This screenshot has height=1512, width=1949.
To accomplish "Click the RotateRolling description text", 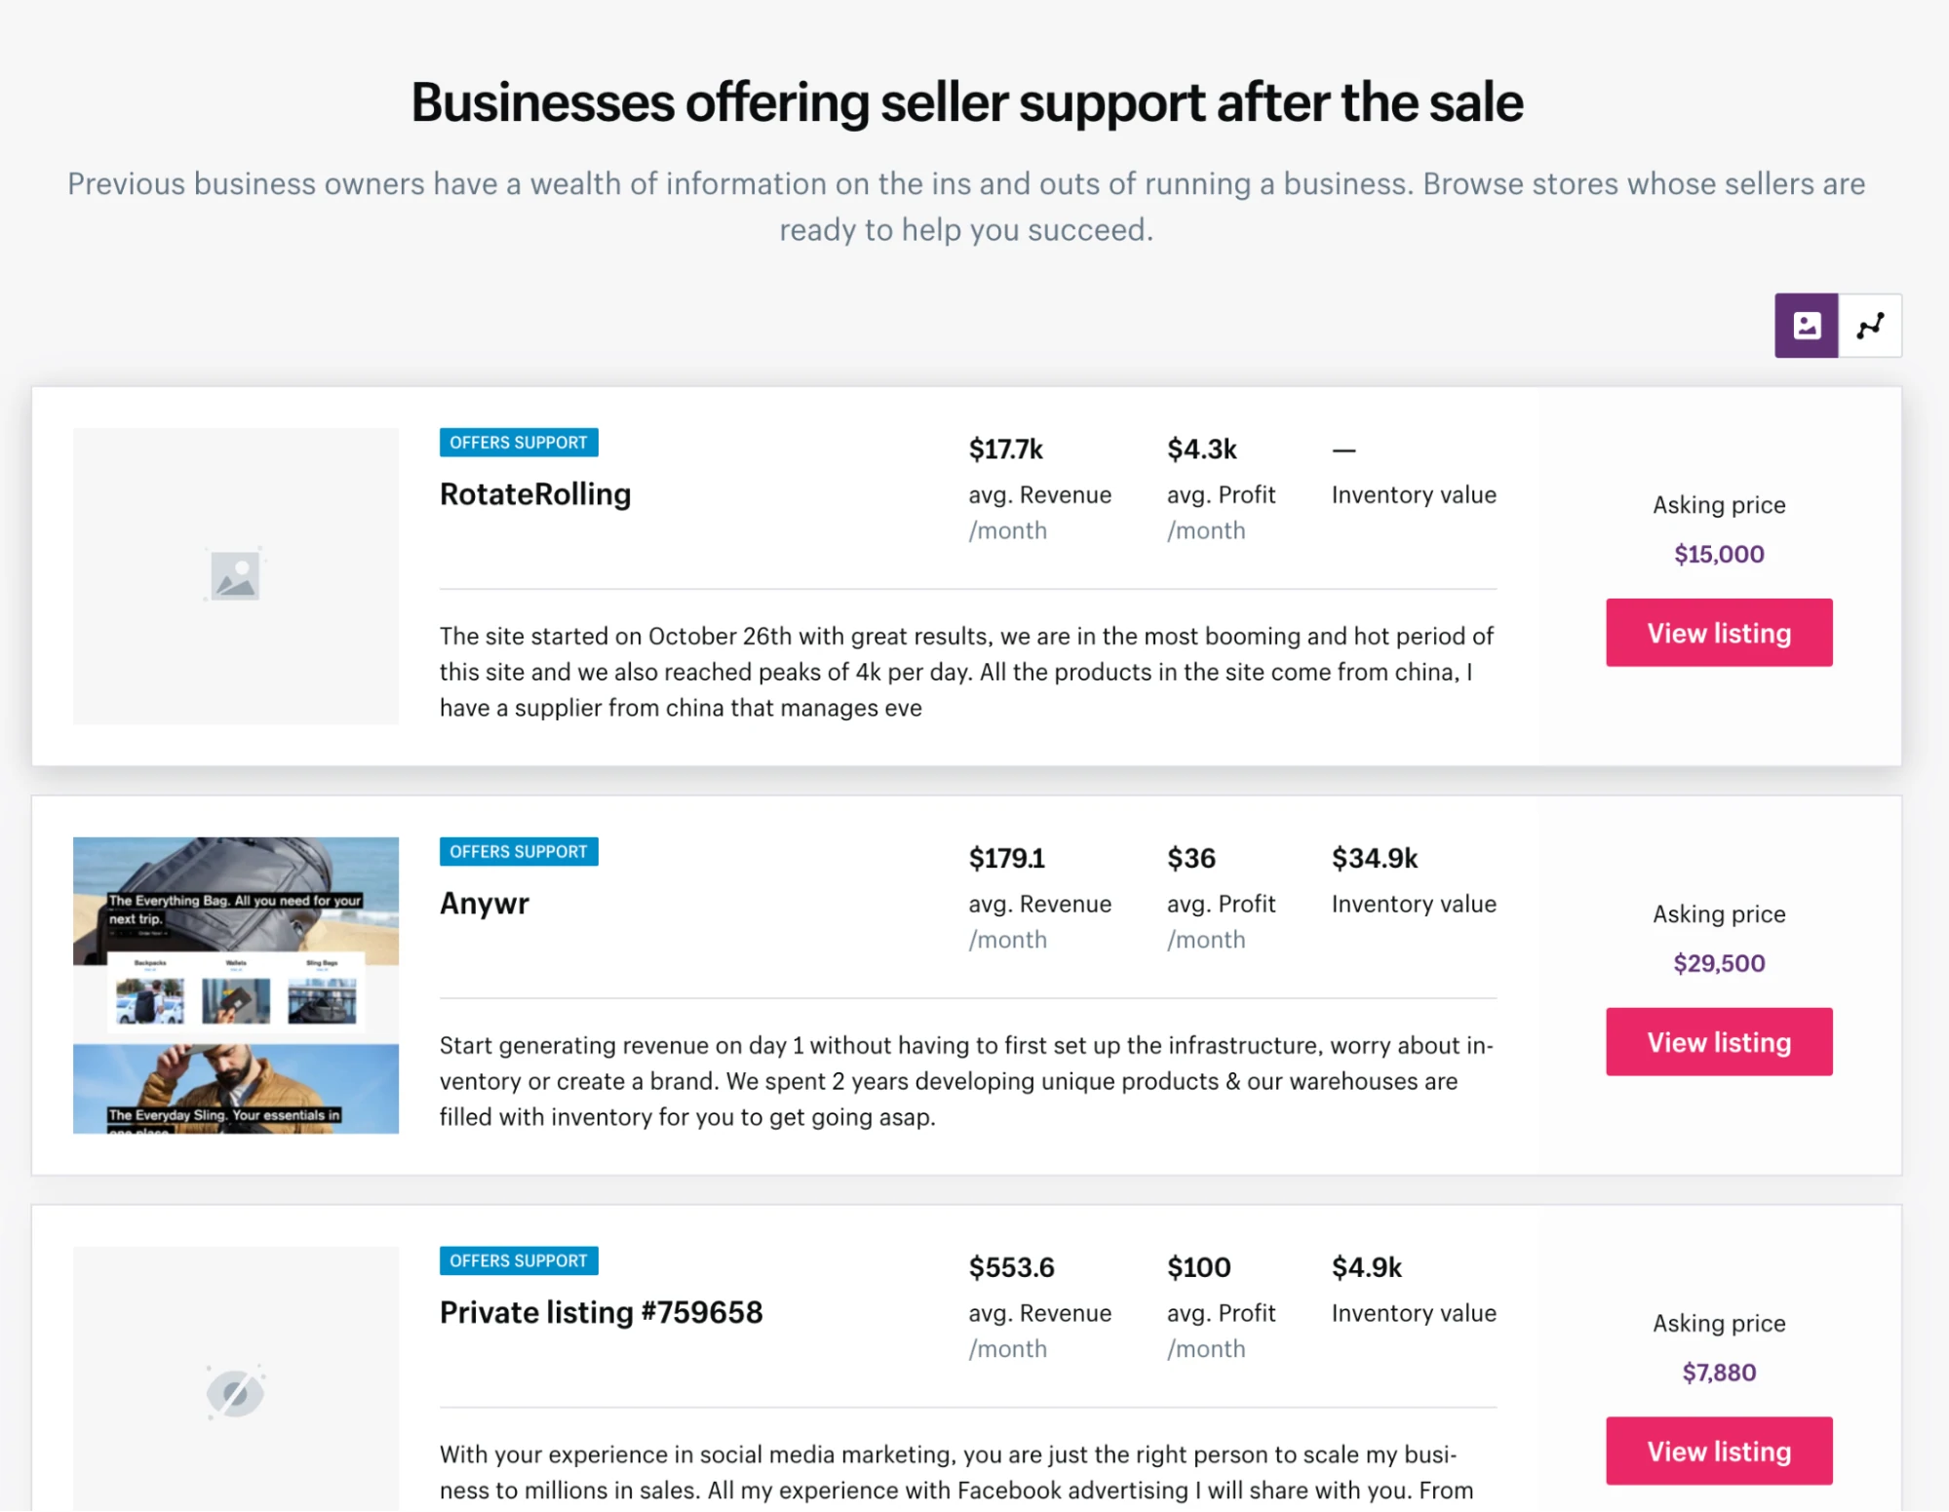I will (x=965, y=672).
